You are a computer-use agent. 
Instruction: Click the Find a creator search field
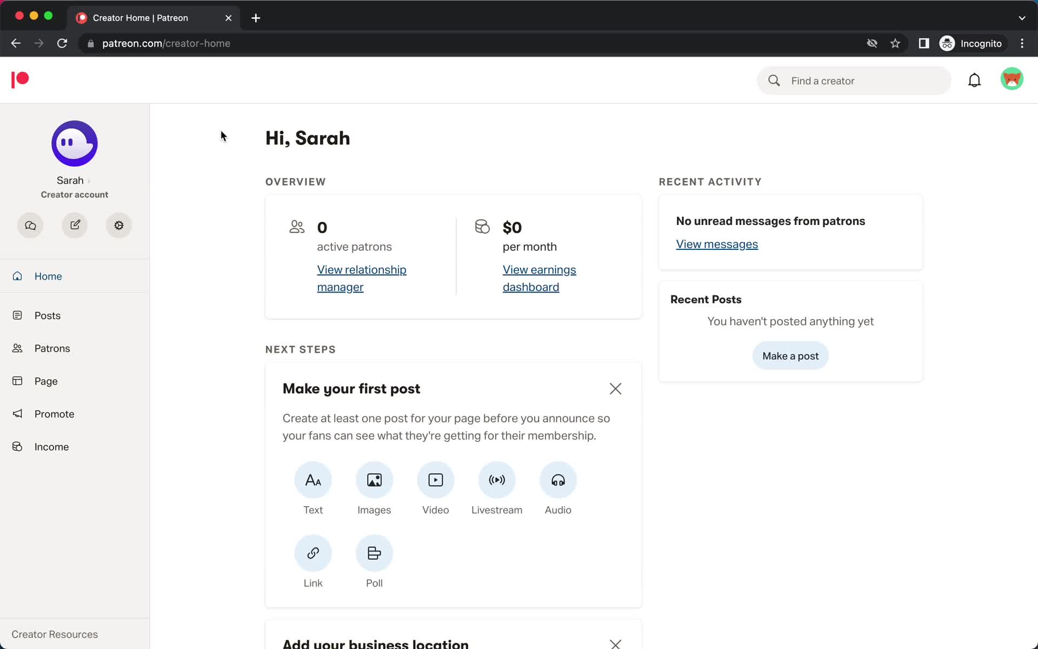[854, 80]
